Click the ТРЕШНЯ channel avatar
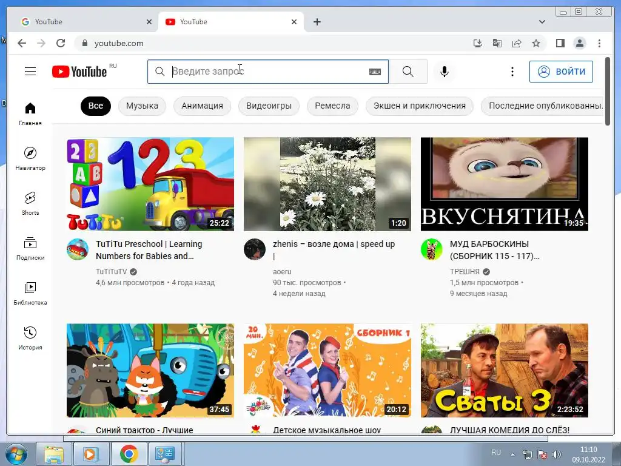The height and width of the screenshot is (466, 621). (x=431, y=249)
